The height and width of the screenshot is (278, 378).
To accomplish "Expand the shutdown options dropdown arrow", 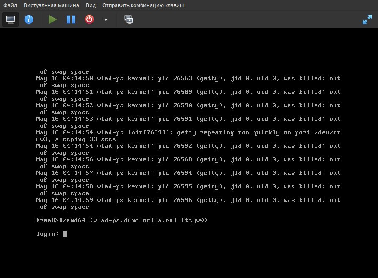I will point(105,19).
